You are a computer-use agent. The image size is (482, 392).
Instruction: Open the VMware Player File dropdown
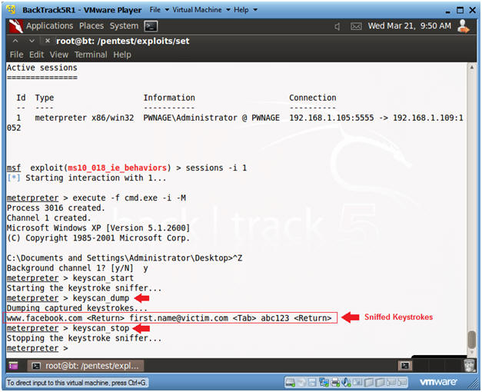coord(159,10)
